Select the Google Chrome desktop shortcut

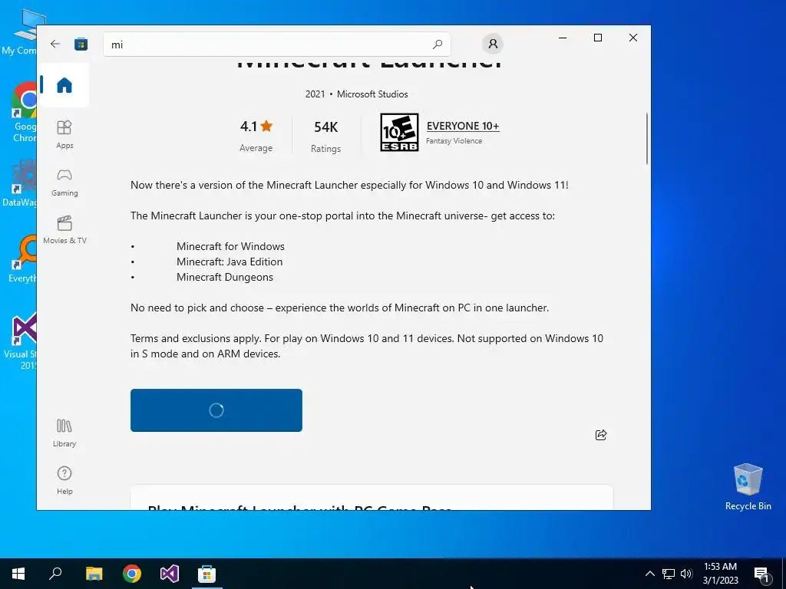[25, 113]
